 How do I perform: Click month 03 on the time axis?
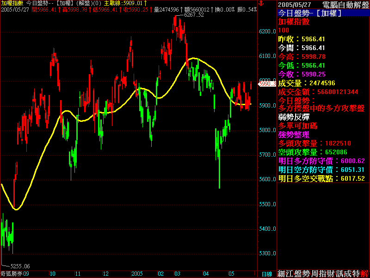(x=177, y=274)
